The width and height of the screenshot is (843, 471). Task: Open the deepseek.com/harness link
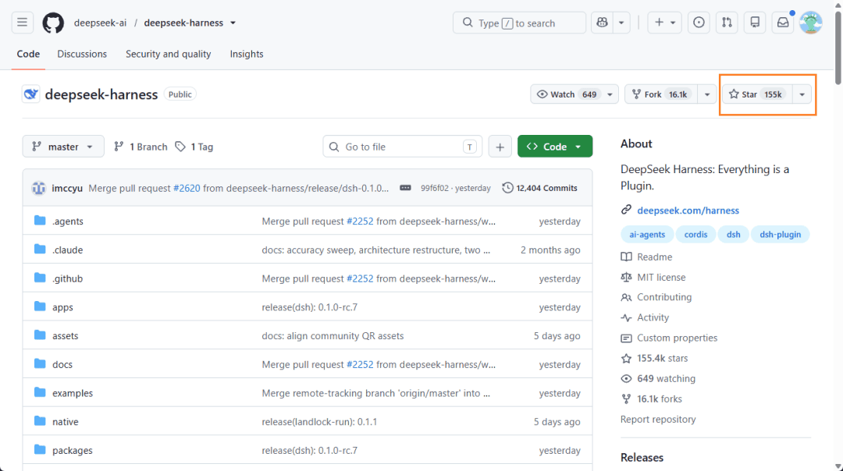point(688,211)
